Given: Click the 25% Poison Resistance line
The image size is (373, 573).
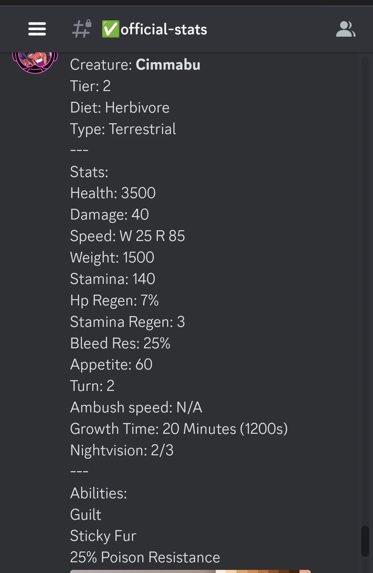Looking at the screenshot, I should click(145, 557).
